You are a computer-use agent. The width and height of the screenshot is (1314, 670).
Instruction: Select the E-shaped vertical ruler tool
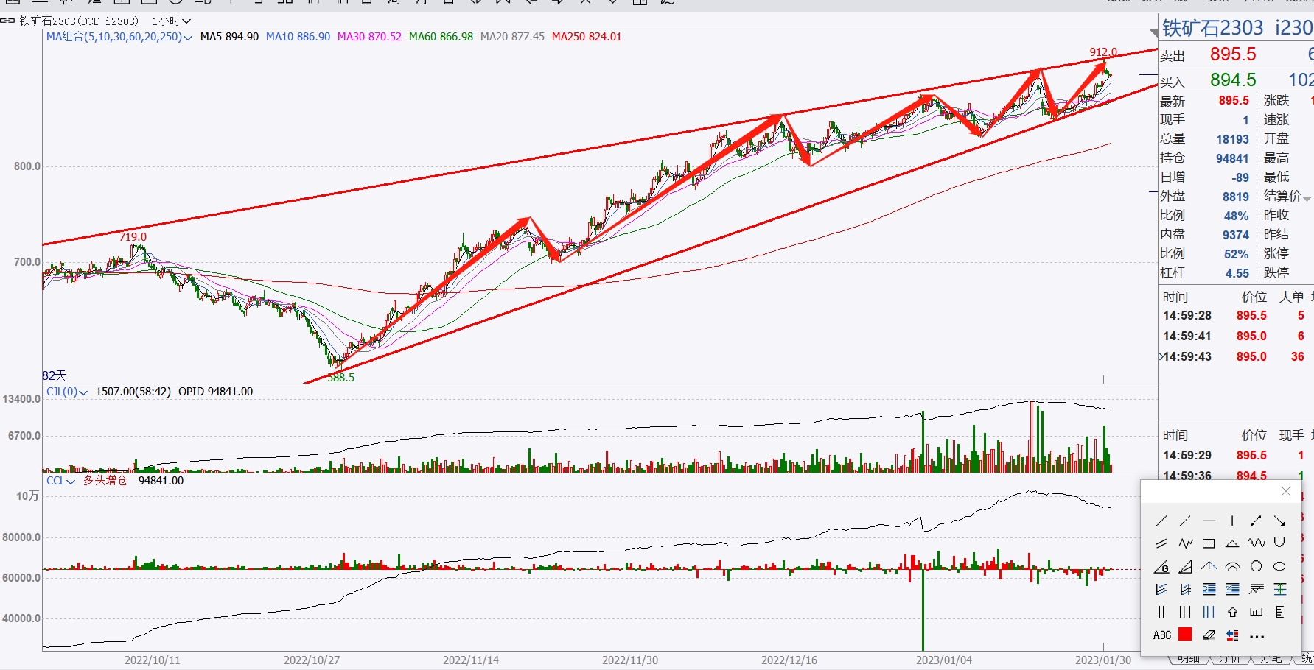click(1279, 612)
